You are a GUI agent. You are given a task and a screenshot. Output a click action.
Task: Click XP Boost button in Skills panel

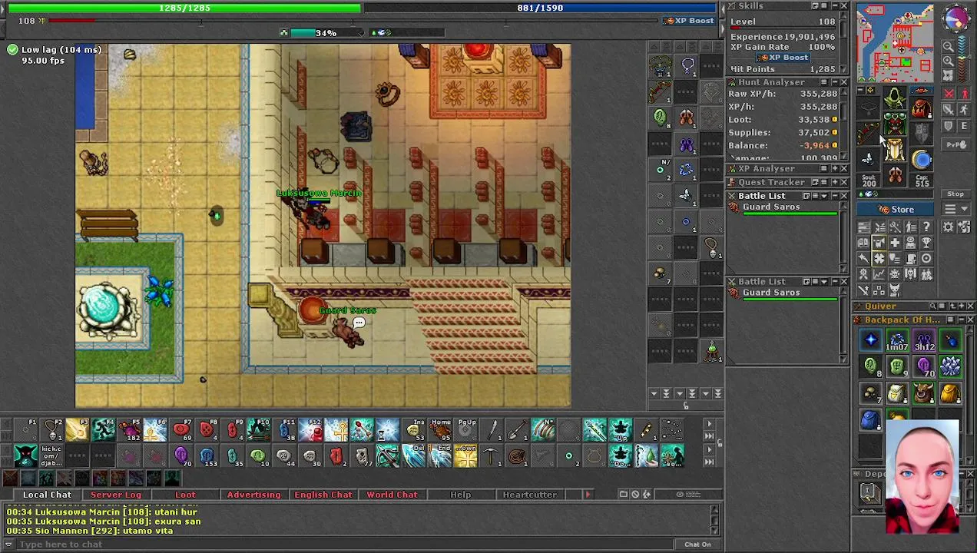coord(783,58)
